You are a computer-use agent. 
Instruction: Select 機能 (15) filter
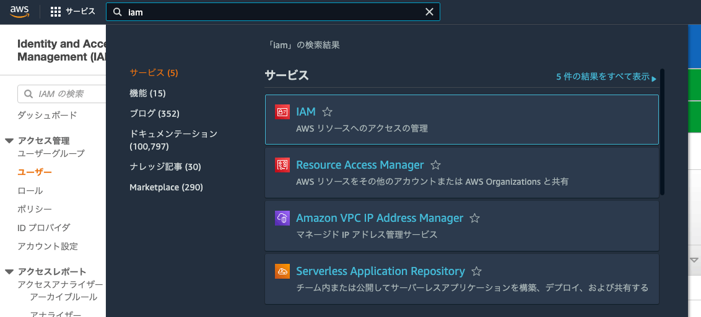coord(147,93)
